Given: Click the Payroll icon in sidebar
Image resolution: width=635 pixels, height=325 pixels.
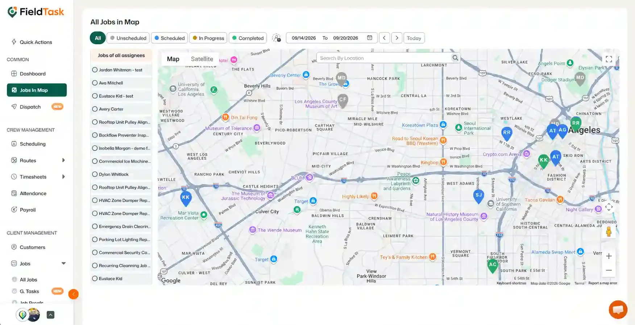Looking at the screenshot, I should tap(14, 210).
